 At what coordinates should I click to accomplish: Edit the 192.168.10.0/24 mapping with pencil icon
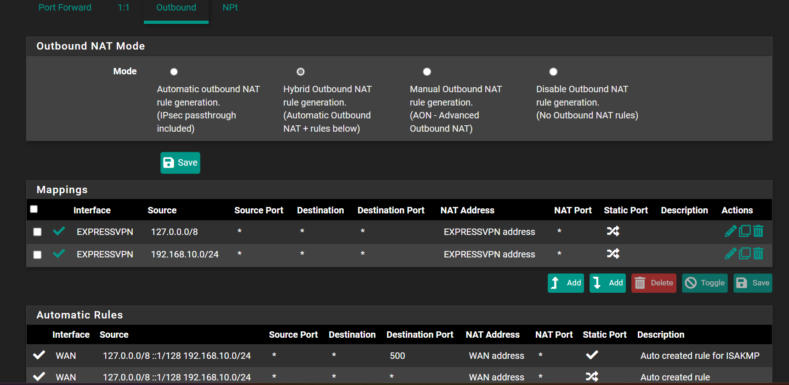tap(731, 253)
